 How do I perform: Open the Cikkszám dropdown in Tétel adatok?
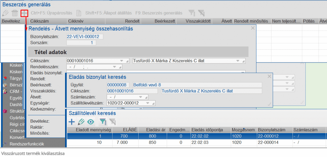coord(122,61)
